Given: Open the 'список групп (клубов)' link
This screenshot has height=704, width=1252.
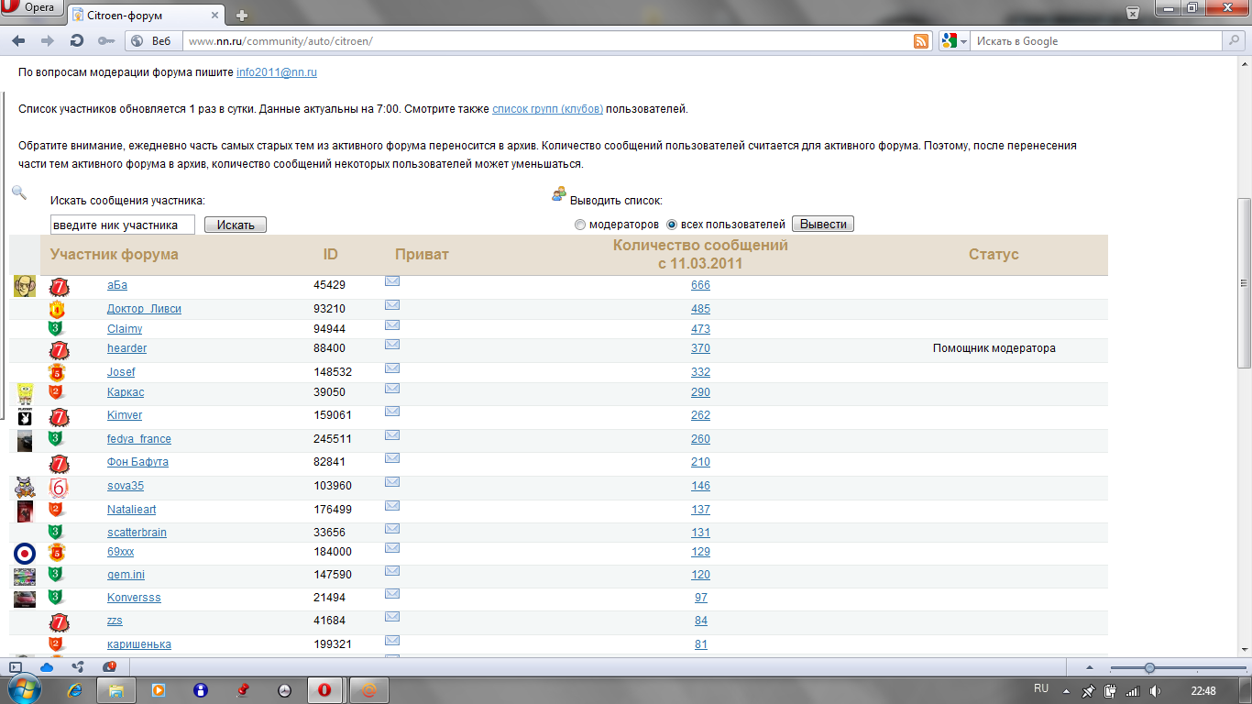Looking at the screenshot, I should click(547, 109).
